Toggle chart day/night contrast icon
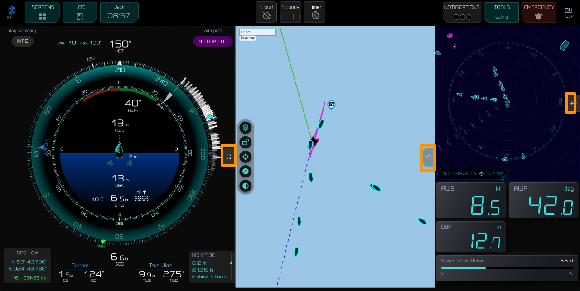 coord(246,186)
